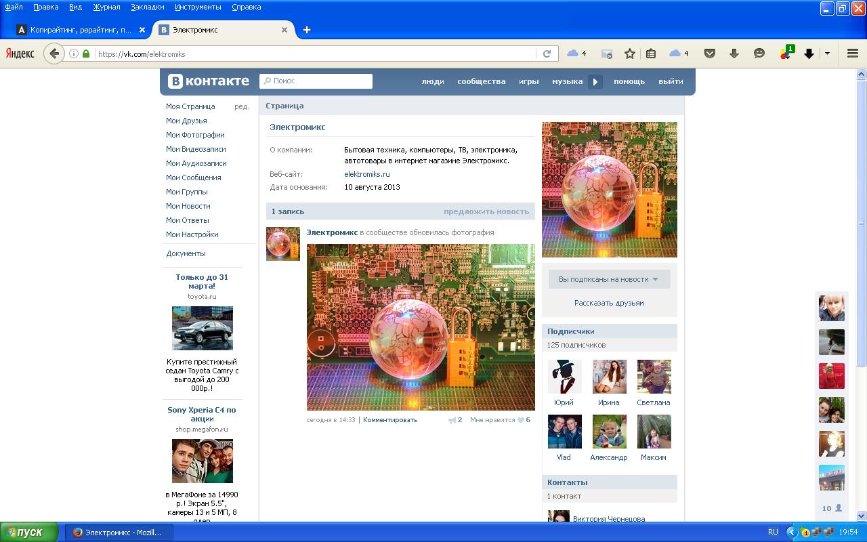Open the Закладки menu
Image resolution: width=867 pixels, height=542 pixels.
click(x=148, y=7)
